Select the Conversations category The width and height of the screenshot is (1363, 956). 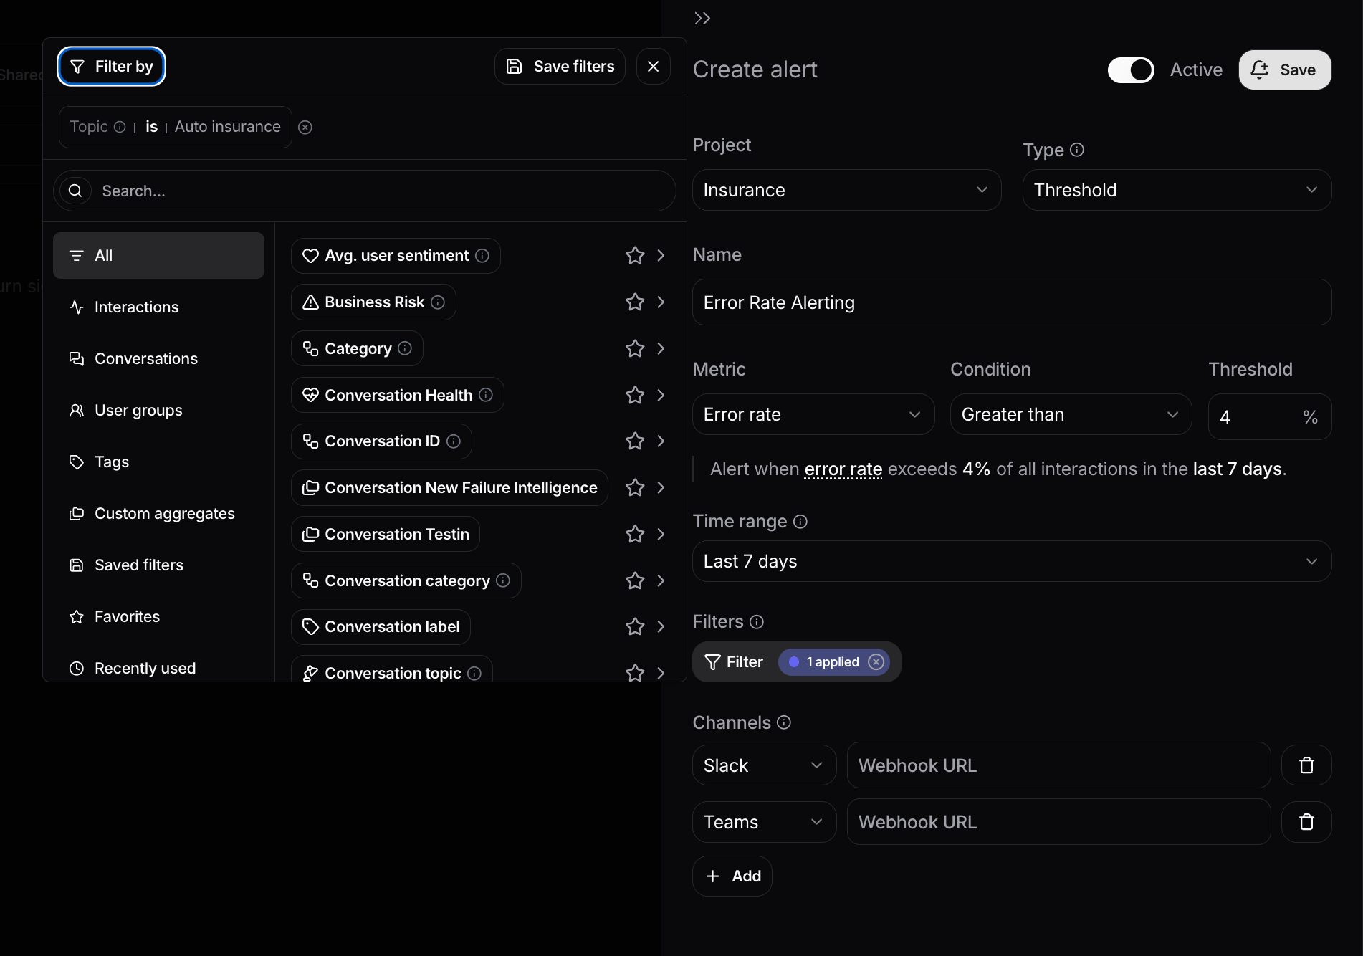click(158, 358)
